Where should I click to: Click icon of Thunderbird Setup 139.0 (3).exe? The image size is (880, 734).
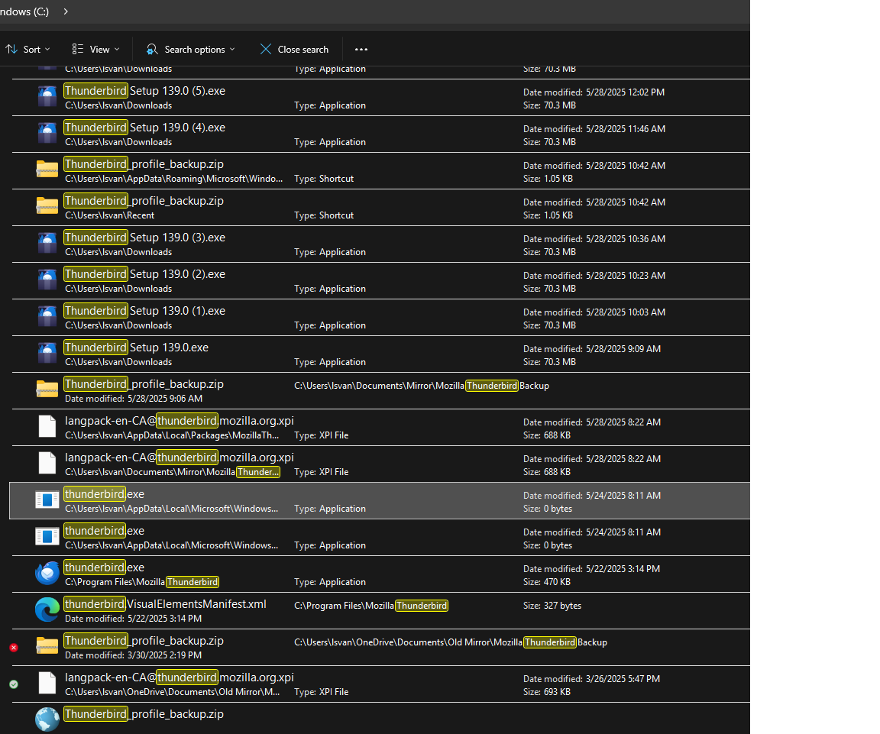[47, 244]
